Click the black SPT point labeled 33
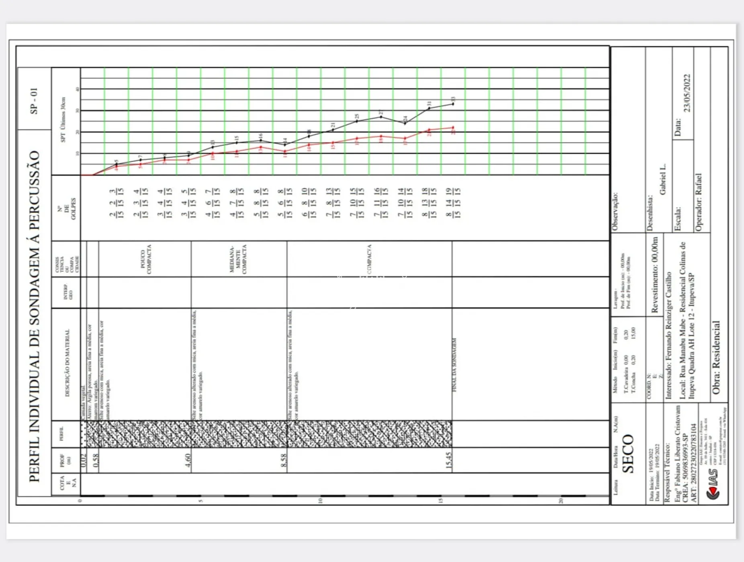This screenshot has width=744, height=562. coord(453,104)
